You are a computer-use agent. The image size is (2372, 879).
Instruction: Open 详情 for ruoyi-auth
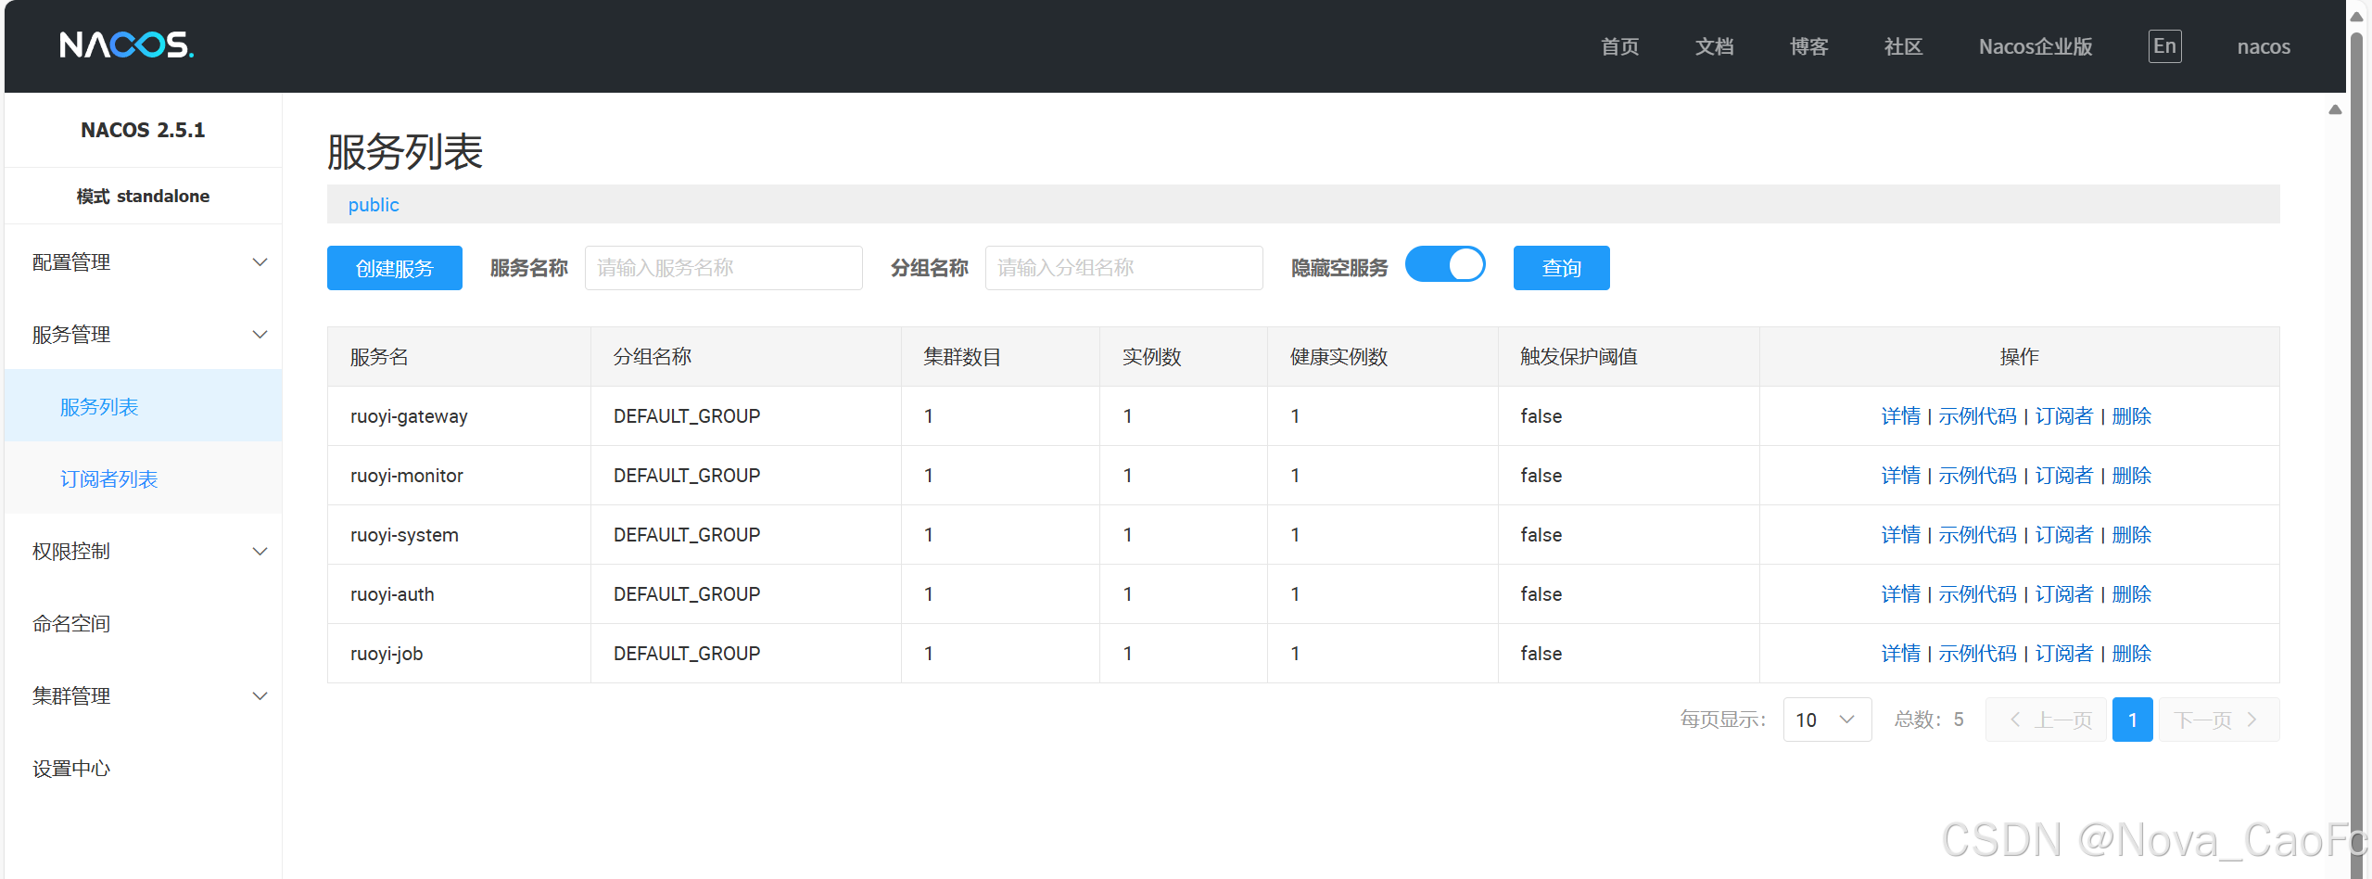(x=1900, y=594)
